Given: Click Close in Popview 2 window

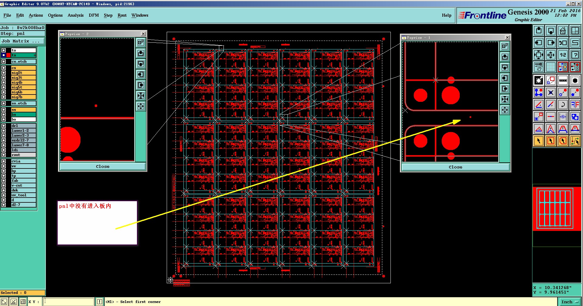Looking at the screenshot, I should pos(103,166).
